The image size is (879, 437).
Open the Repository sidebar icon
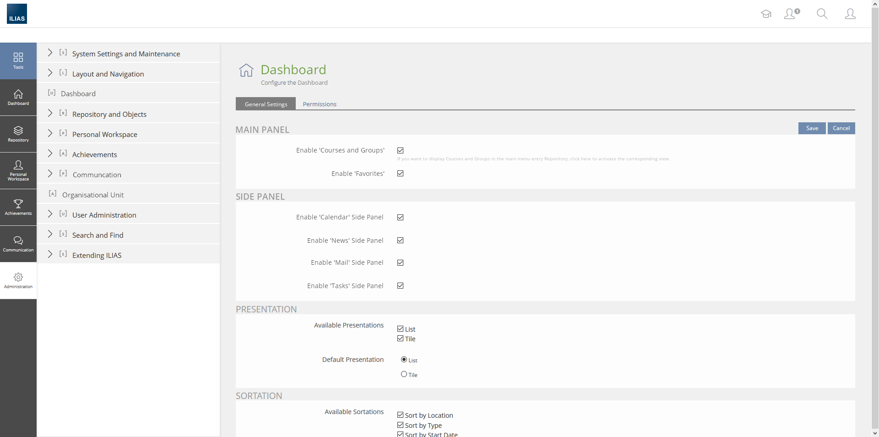(x=18, y=134)
